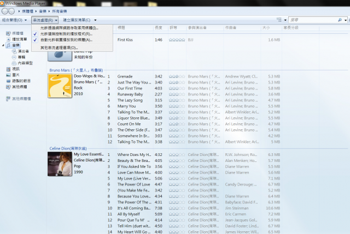Select 播放清單 in the navigation tree
Viewport: 350px width, 234px height.
[20, 39]
